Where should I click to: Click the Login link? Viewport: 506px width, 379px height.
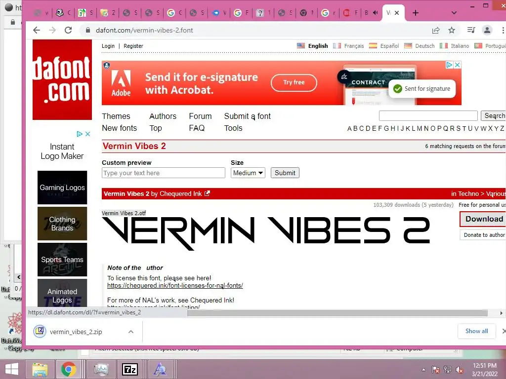108,46
